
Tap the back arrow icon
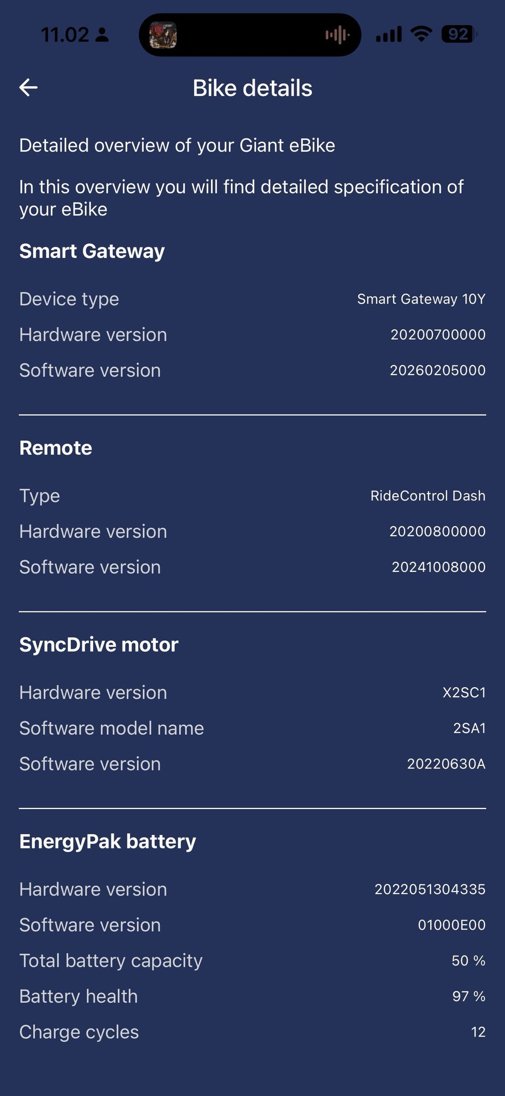tap(28, 87)
